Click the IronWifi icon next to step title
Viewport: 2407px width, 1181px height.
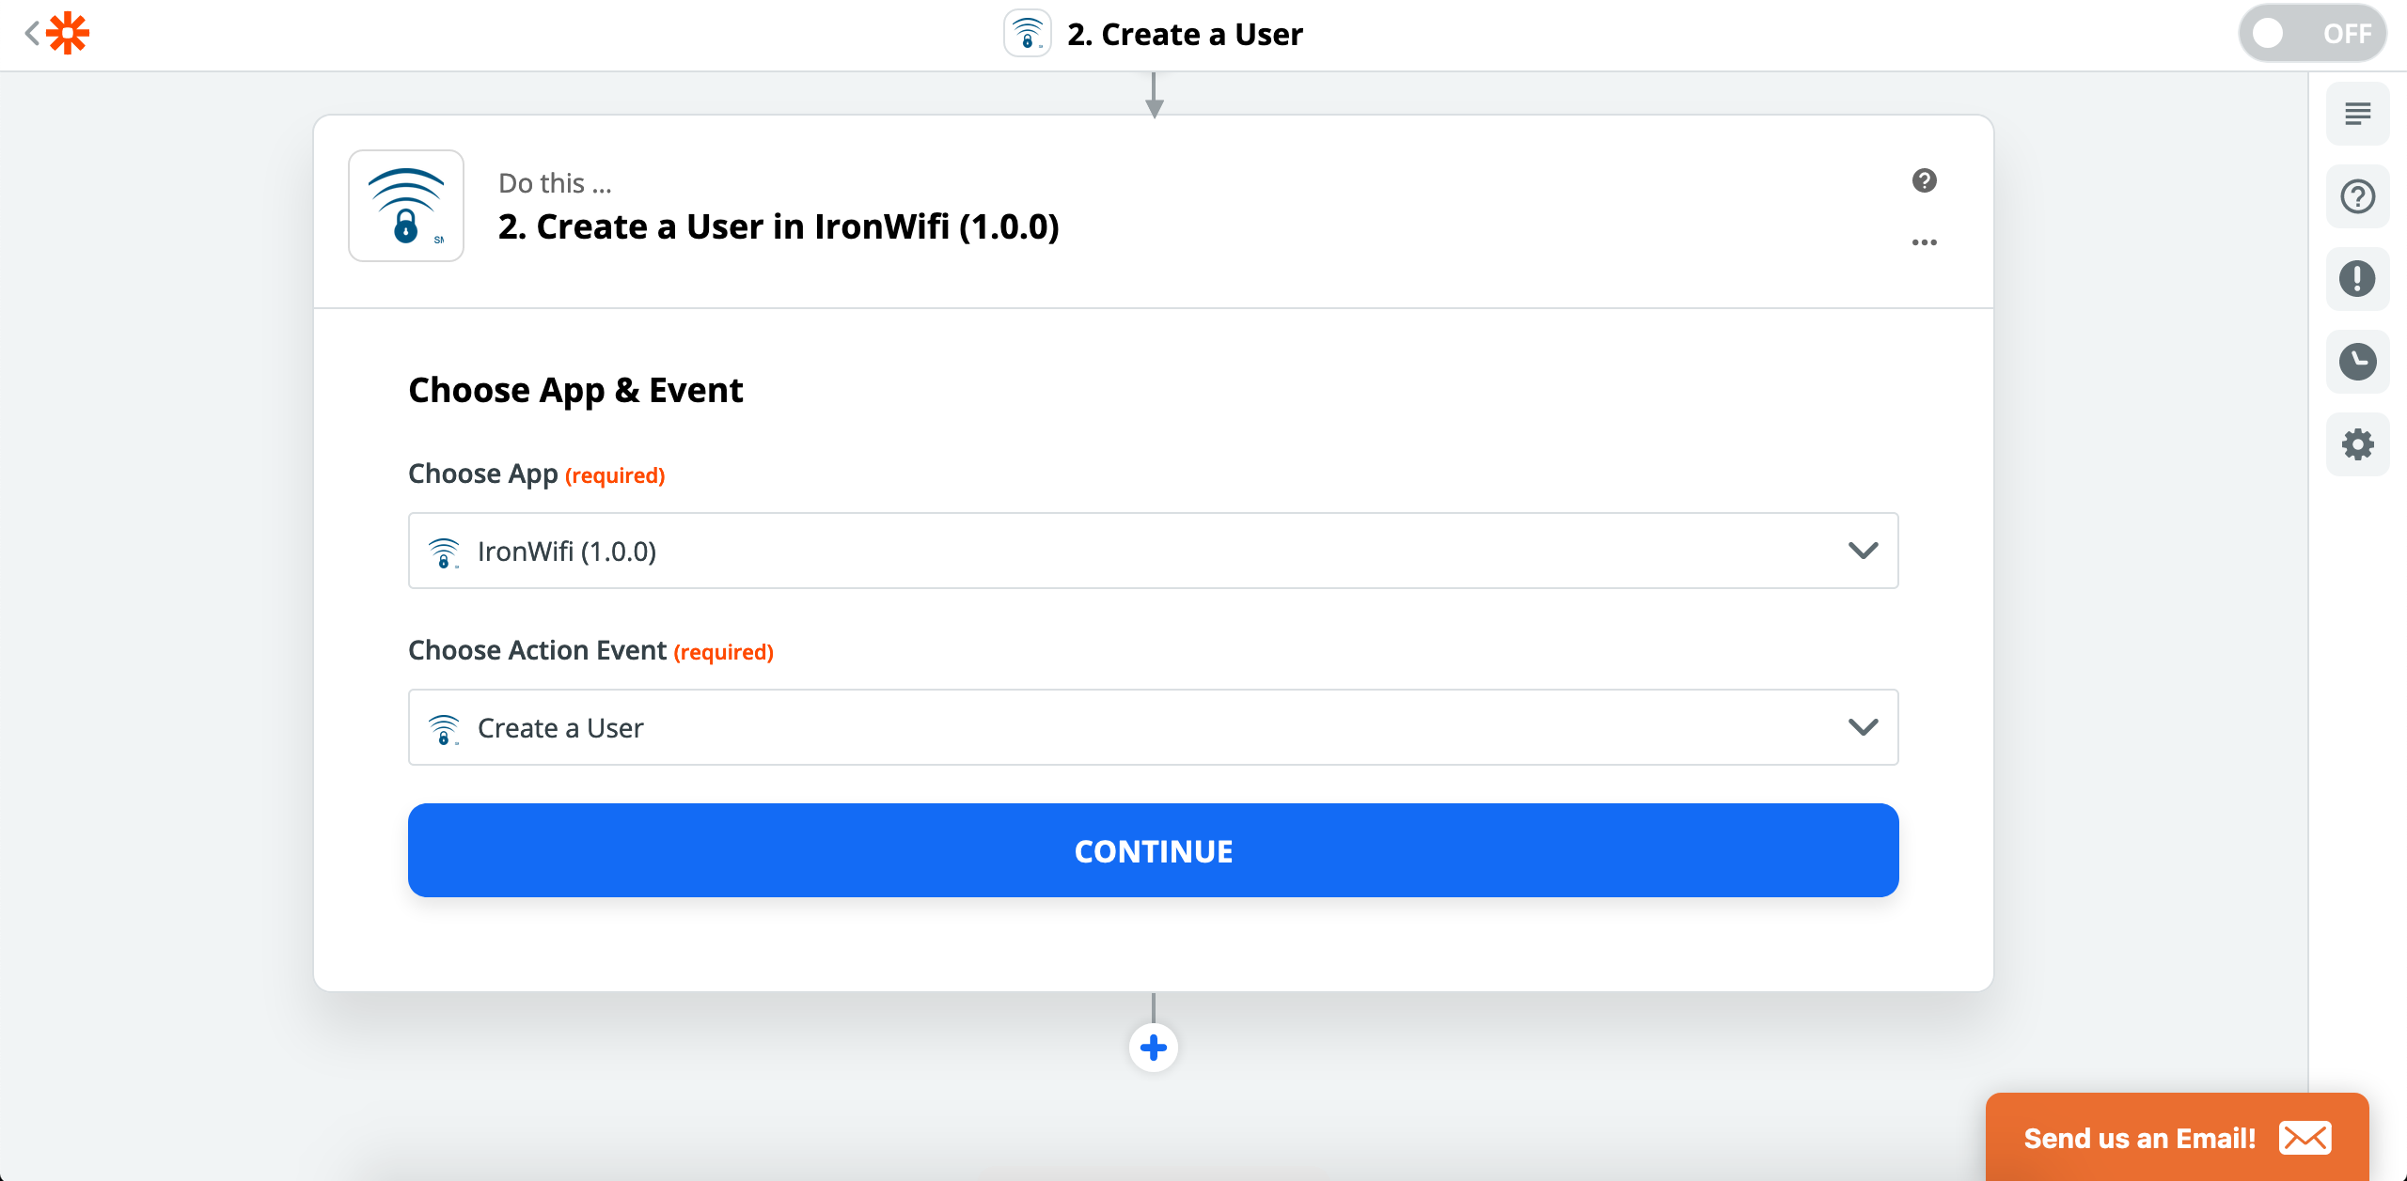[x=1027, y=34]
